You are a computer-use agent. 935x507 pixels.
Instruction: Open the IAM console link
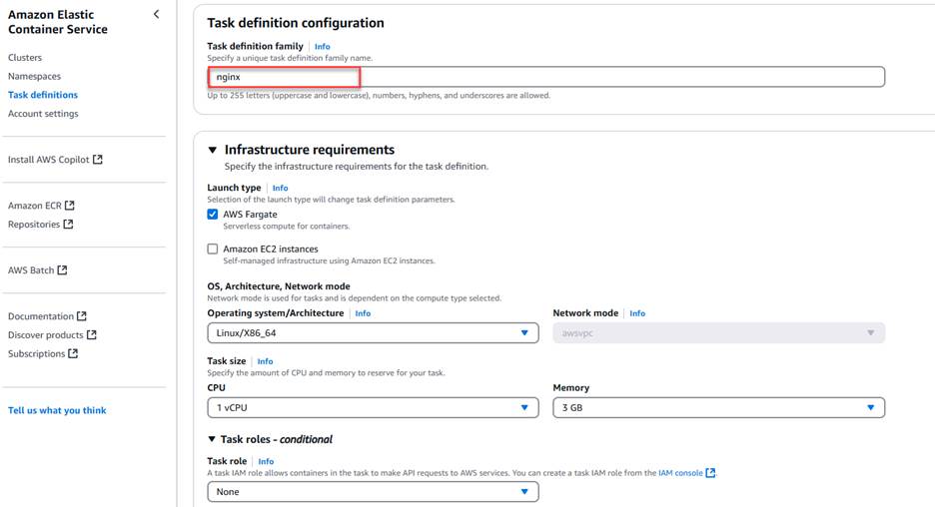pyautogui.click(x=680, y=473)
